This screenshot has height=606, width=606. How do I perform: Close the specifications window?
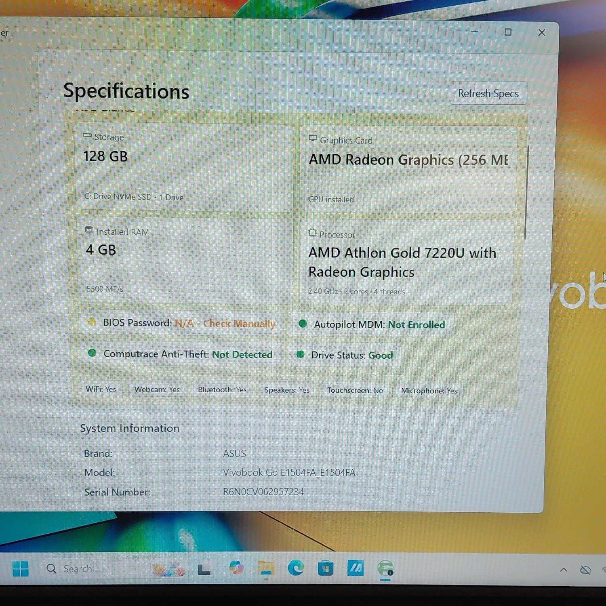(542, 33)
